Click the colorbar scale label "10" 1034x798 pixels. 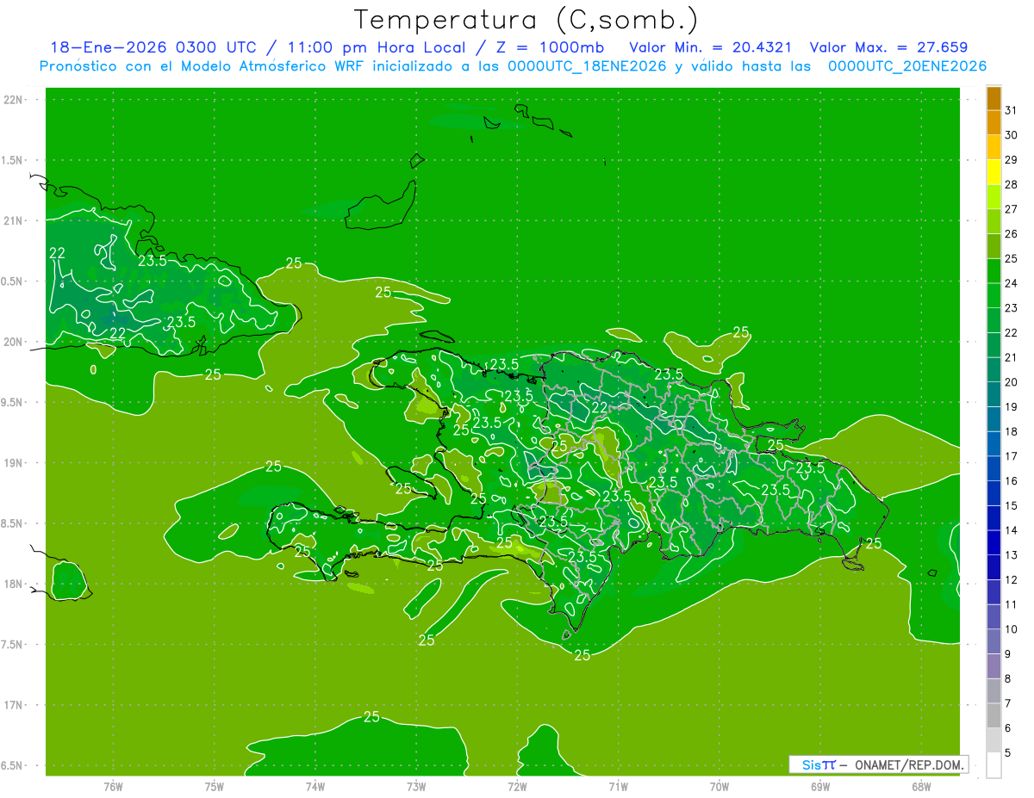click(1011, 629)
